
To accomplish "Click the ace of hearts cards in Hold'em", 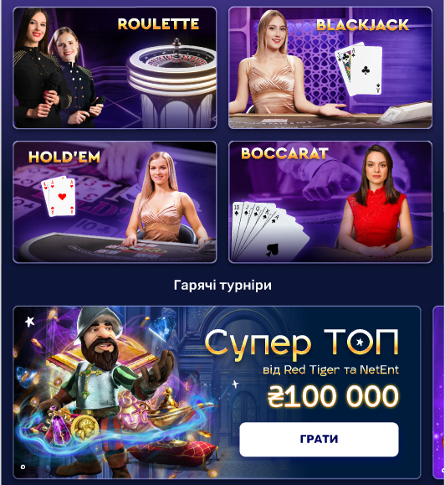I will tap(59, 196).
